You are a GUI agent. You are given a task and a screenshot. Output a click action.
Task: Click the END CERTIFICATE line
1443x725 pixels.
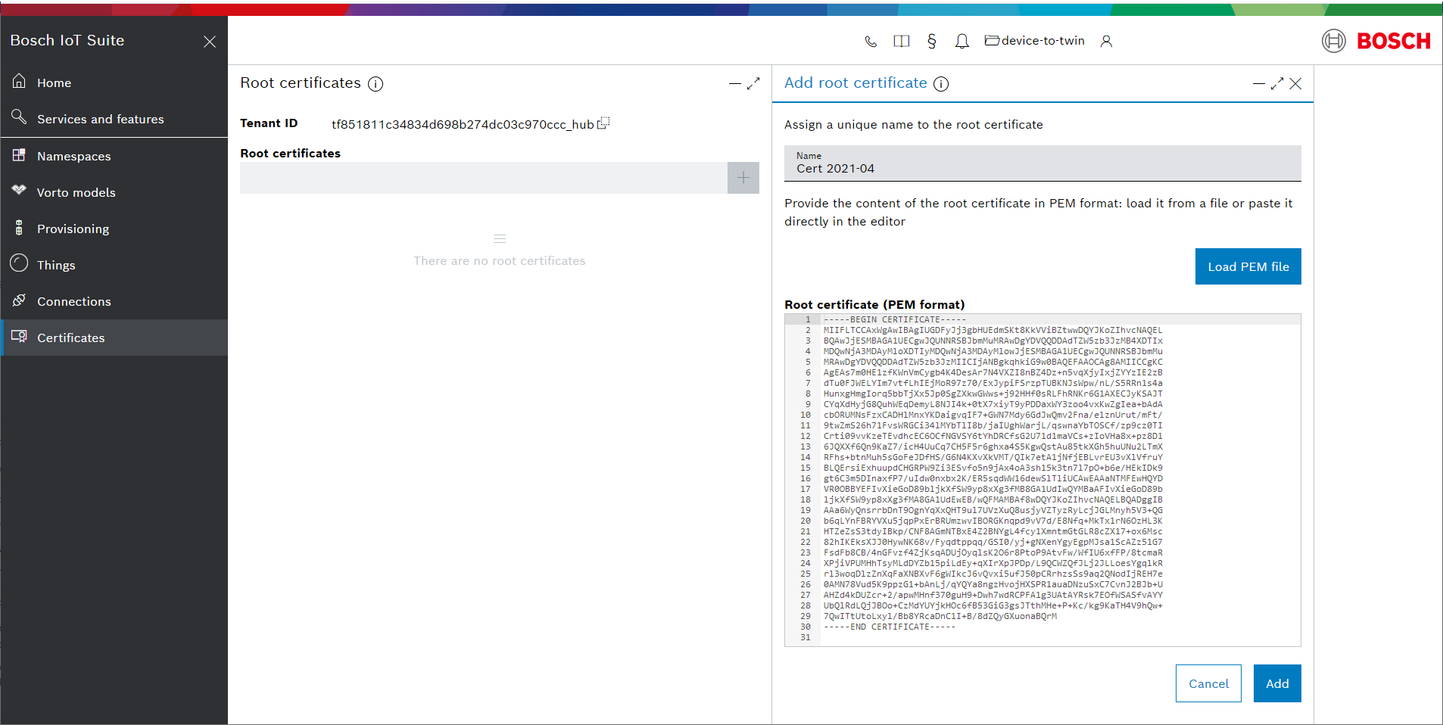tap(890, 627)
